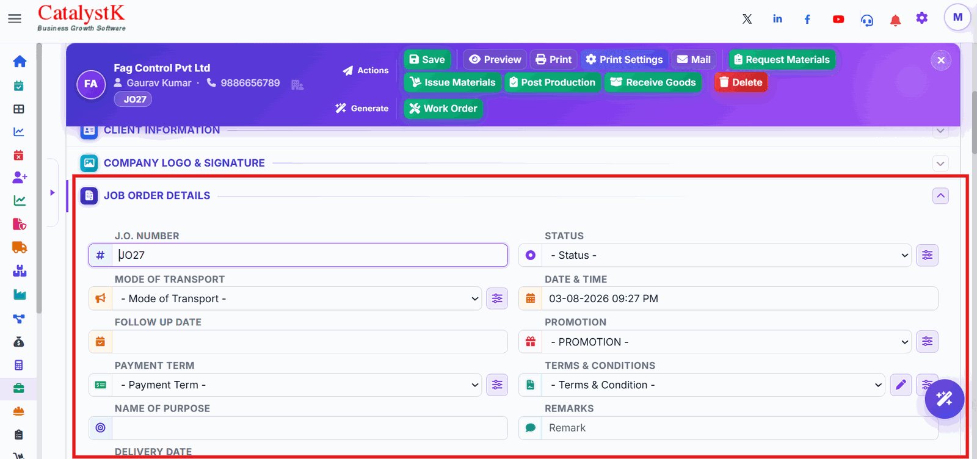
Task: Click the Delete button
Action: [x=741, y=82]
